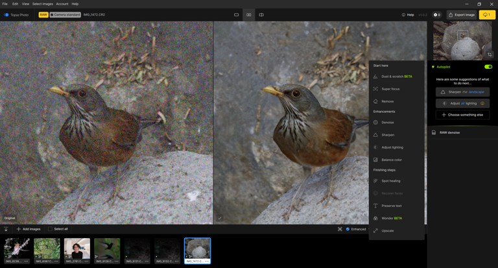Click the Add images button
This screenshot has height=268, width=498.
pos(29,229)
